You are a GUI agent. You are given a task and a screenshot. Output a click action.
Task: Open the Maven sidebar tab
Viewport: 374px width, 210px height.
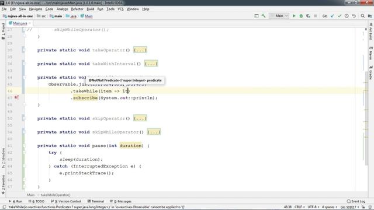click(x=370, y=53)
